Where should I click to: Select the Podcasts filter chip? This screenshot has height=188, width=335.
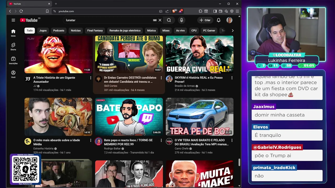(59, 31)
